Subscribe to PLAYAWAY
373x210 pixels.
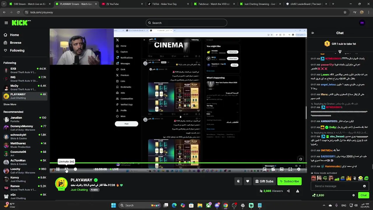(289, 181)
